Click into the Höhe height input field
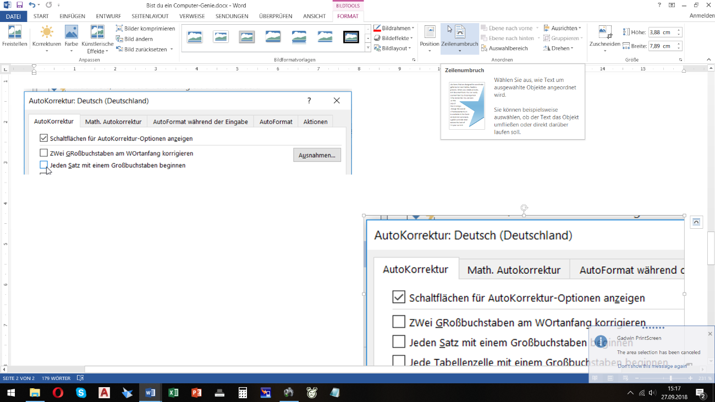The image size is (715, 402). point(662,32)
